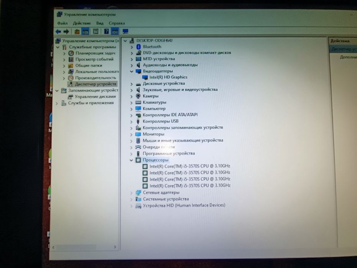Click the Планировщик задач clock icon
This screenshot has width=357, height=268.
pyautogui.click(x=71, y=53)
